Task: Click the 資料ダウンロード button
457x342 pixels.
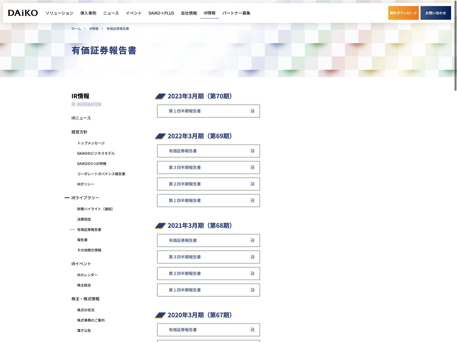Action: click(x=403, y=13)
